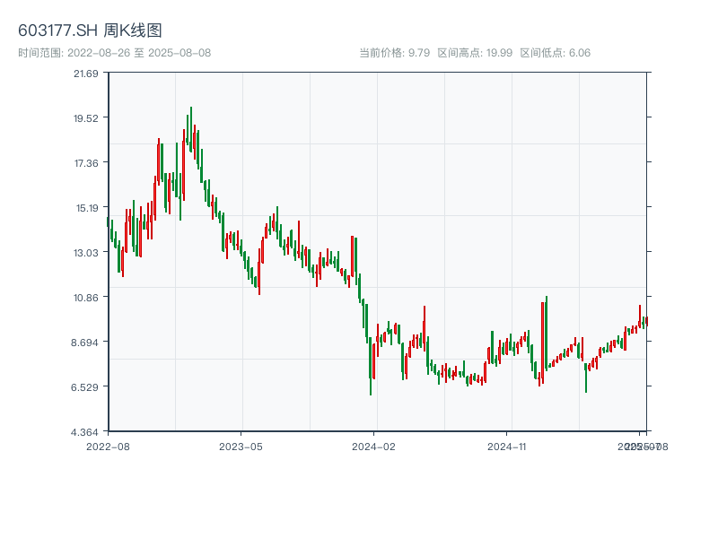Select the 10.86 y-axis price label

[86, 297]
